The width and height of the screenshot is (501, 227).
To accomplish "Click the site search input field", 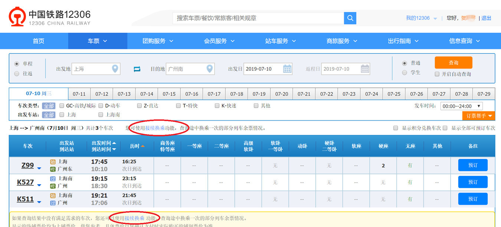I will (258, 18).
